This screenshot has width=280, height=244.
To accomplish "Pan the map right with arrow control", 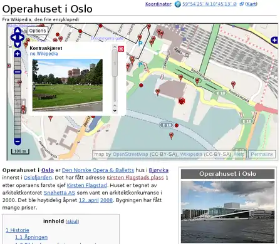I will click(x=22, y=38).
